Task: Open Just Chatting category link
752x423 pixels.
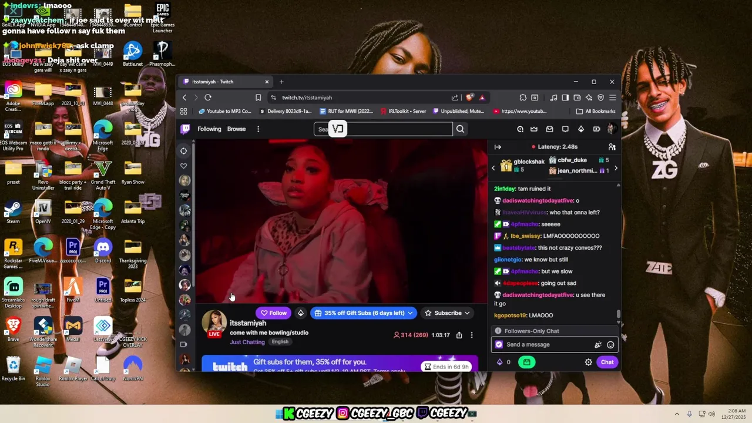Action: click(x=247, y=342)
